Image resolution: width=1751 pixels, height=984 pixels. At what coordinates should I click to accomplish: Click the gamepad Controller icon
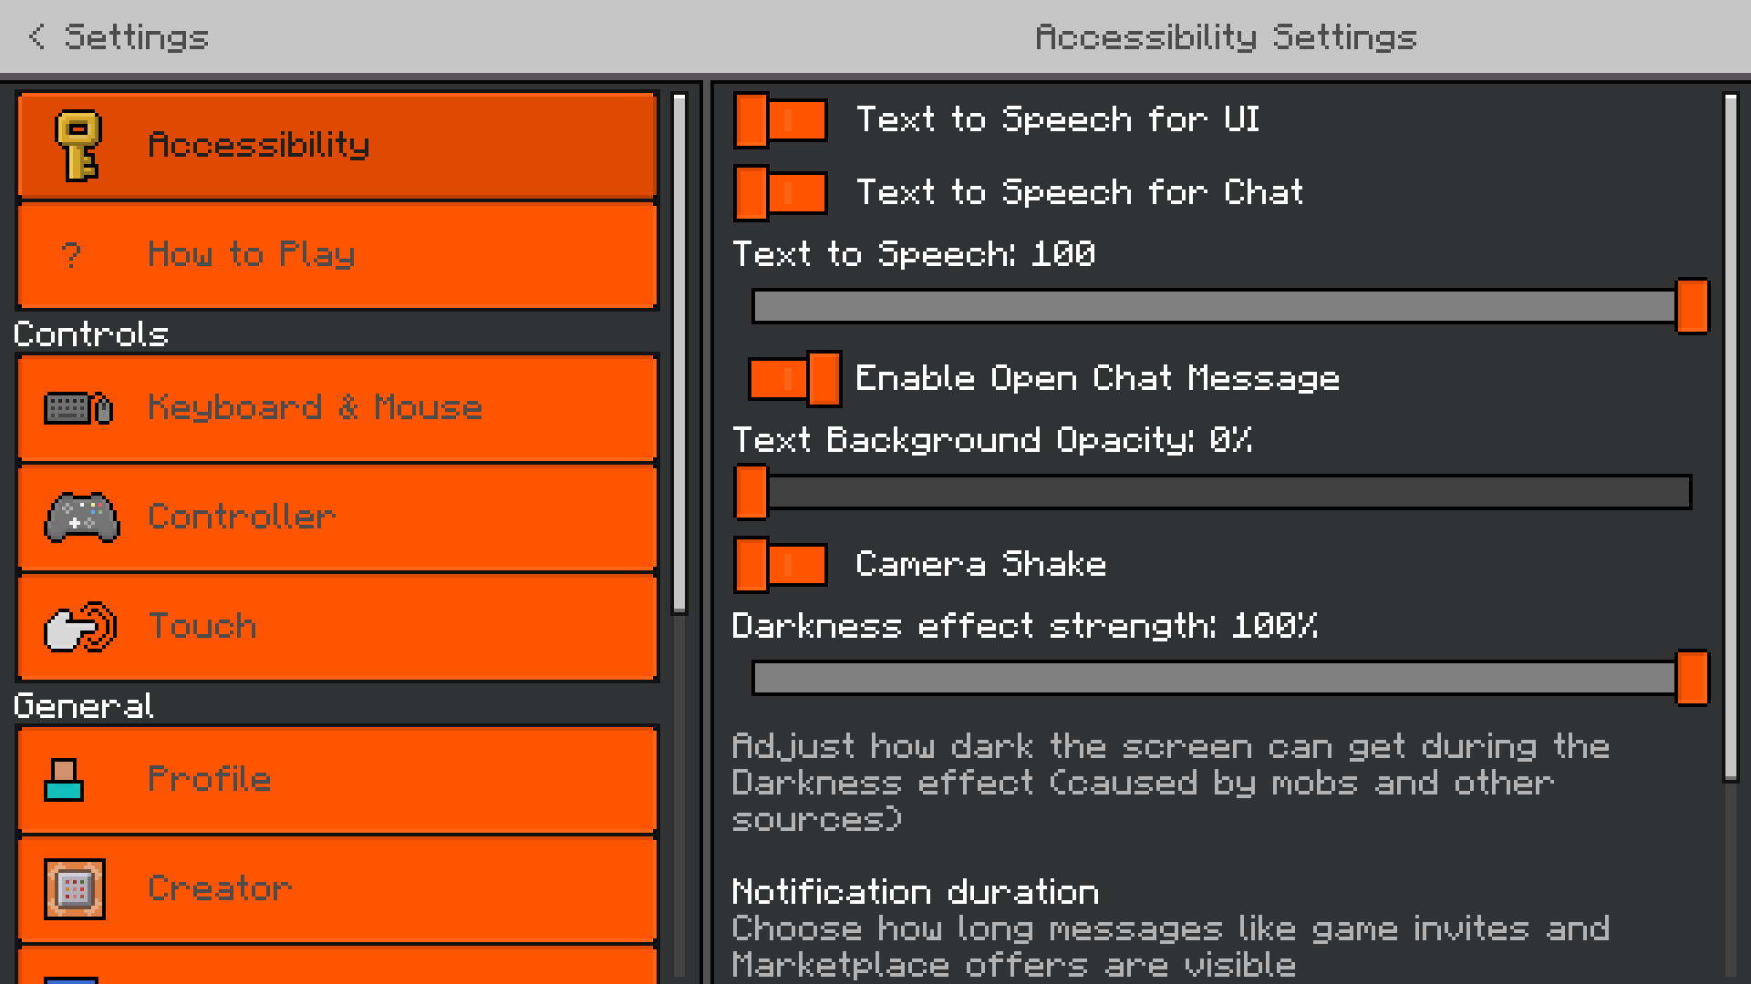click(x=82, y=518)
